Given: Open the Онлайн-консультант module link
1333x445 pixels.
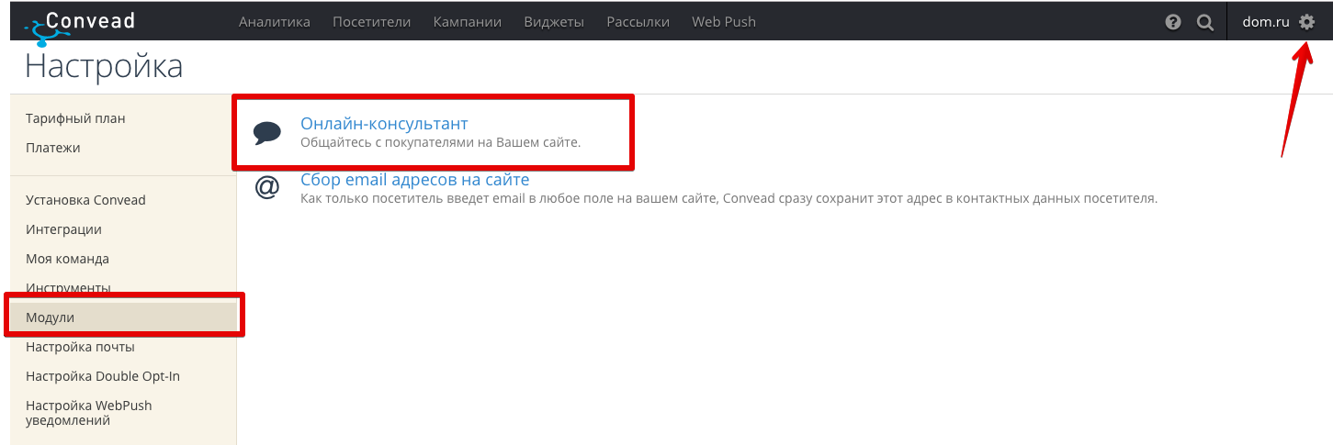Looking at the screenshot, I should [384, 124].
